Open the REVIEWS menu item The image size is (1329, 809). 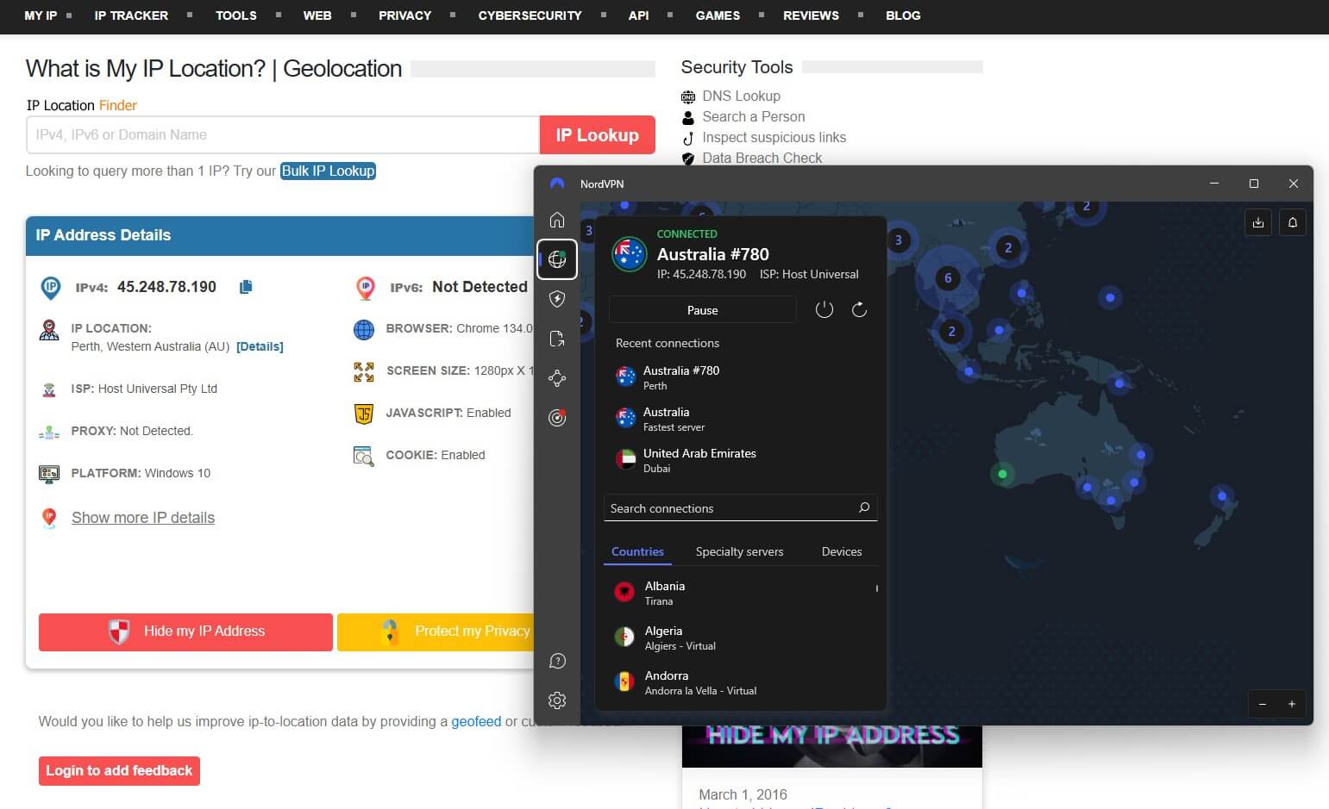click(x=811, y=16)
